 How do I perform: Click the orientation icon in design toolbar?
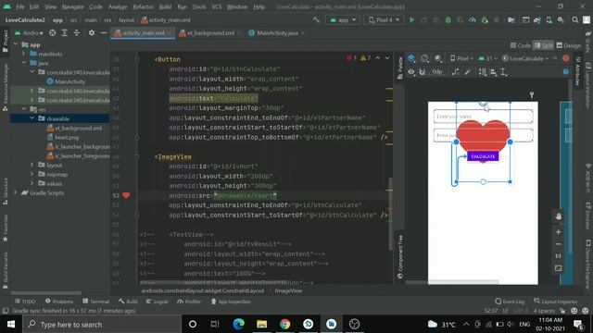[424, 58]
